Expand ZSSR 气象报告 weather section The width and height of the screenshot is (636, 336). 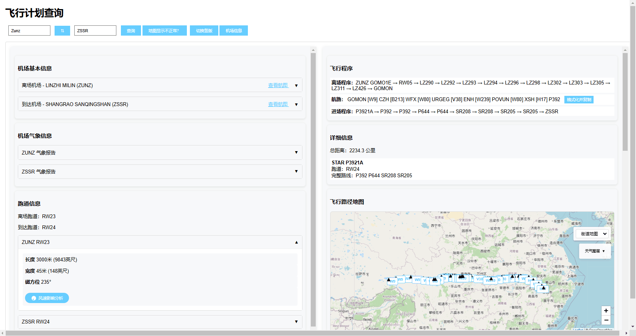[x=160, y=172]
